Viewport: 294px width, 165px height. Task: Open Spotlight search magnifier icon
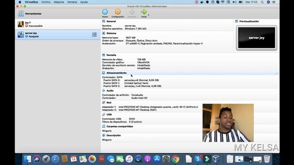point(262,2)
